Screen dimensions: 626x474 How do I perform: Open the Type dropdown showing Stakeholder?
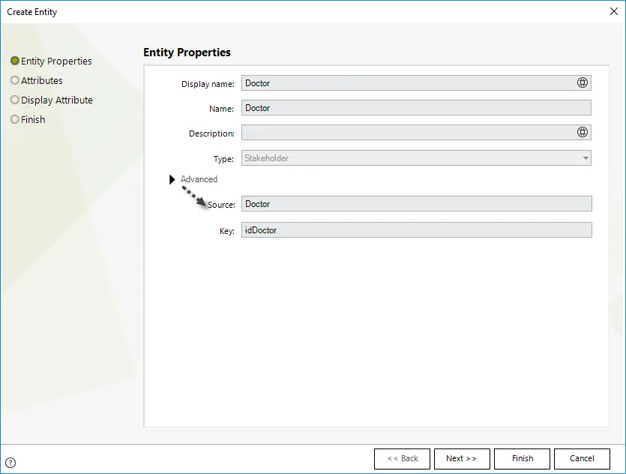coord(416,158)
